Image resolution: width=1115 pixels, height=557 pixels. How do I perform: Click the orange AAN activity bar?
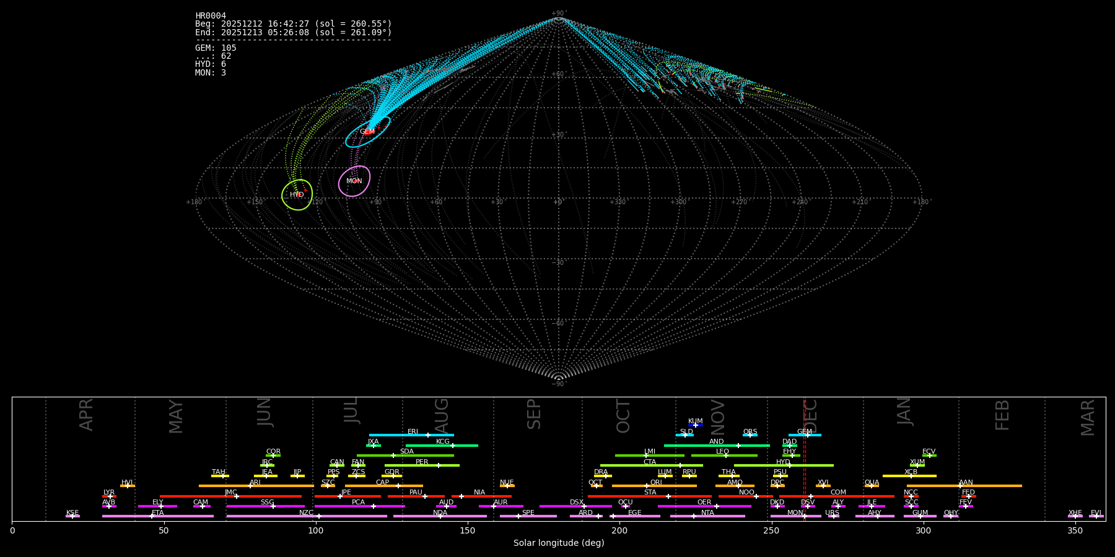coord(991,486)
